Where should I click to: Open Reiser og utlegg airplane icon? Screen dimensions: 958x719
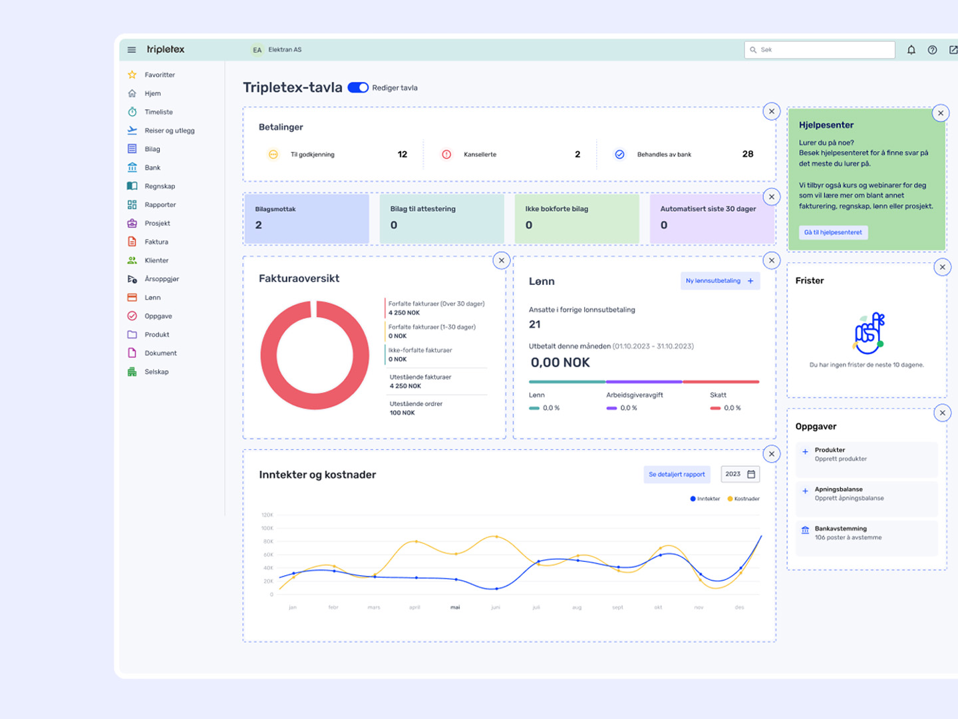click(x=132, y=130)
